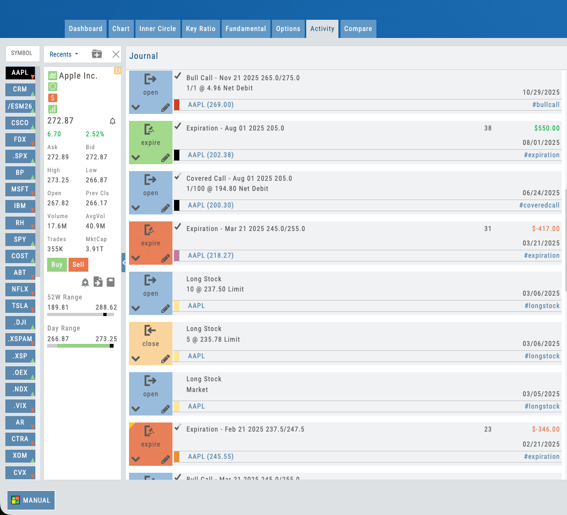Edit the Bull Call Nov 21 entry with the pencil

coord(165,107)
